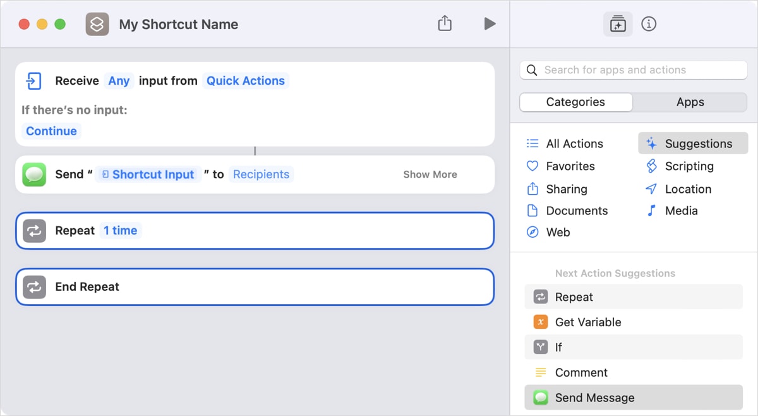Screen dimensions: 758x416
Task: Adjust the Repeat count of 1 time
Action: coord(121,230)
